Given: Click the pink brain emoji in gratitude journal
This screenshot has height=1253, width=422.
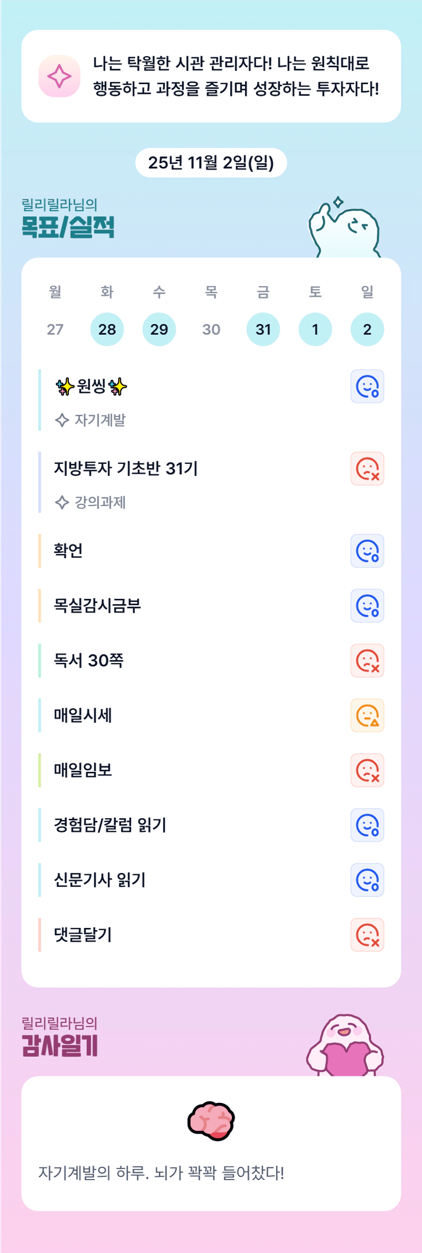Looking at the screenshot, I should 211,1121.
